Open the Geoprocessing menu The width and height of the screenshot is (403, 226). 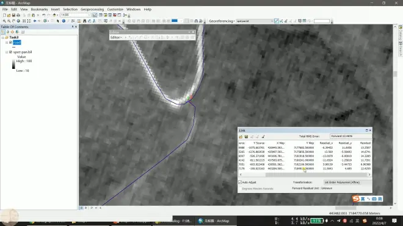92,9
